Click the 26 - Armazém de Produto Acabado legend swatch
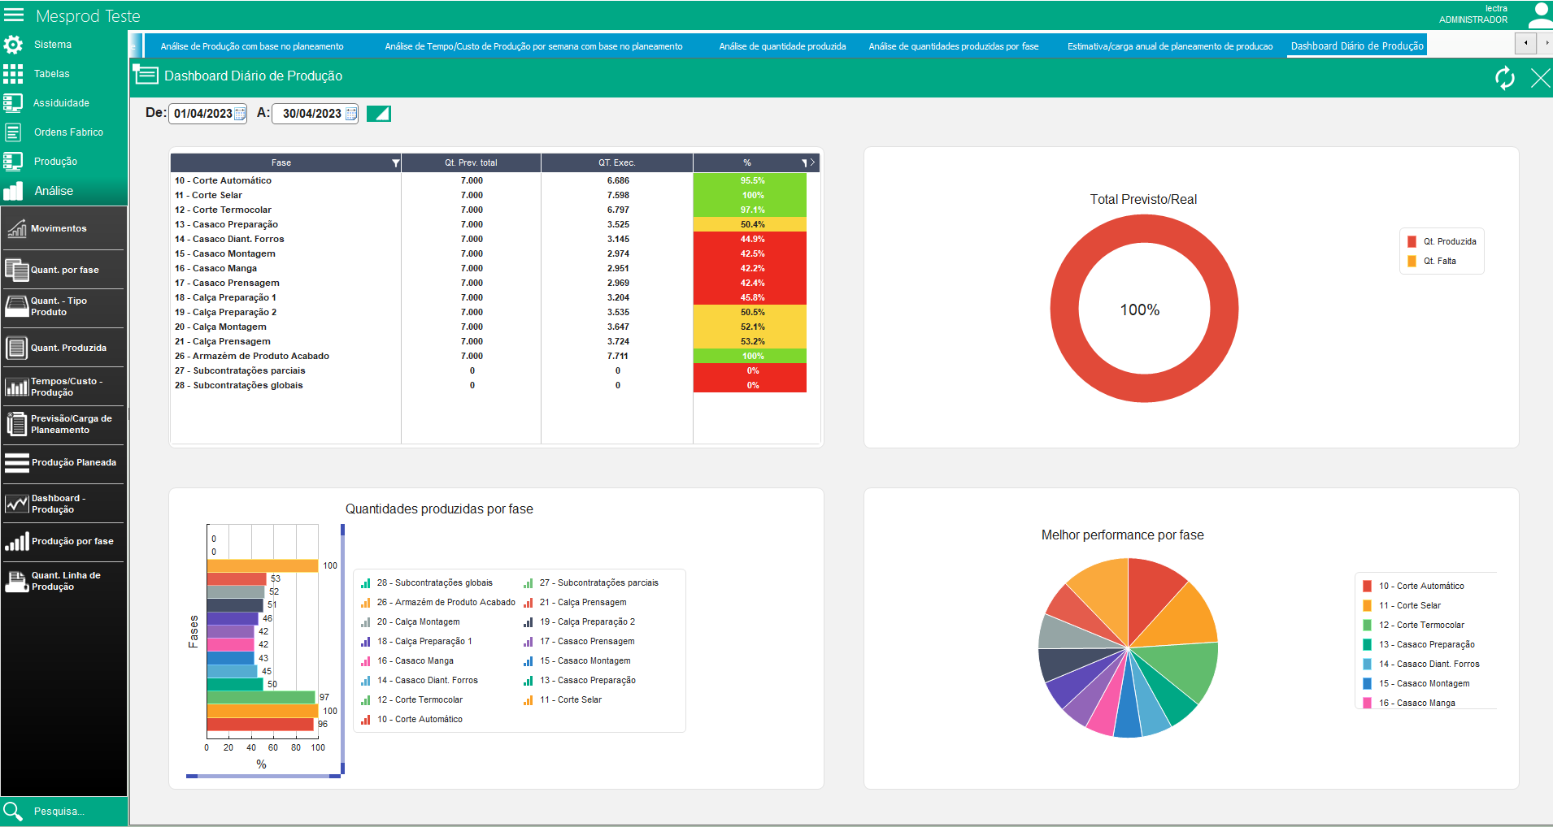This screenshot has width=1553, height=827. pyautogui.click(x=366, y=603)
